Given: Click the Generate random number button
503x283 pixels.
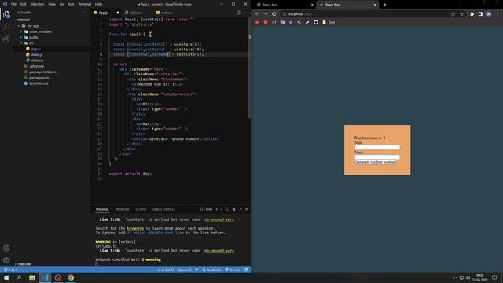Looking at the screenshot, I should pos(375,162).
